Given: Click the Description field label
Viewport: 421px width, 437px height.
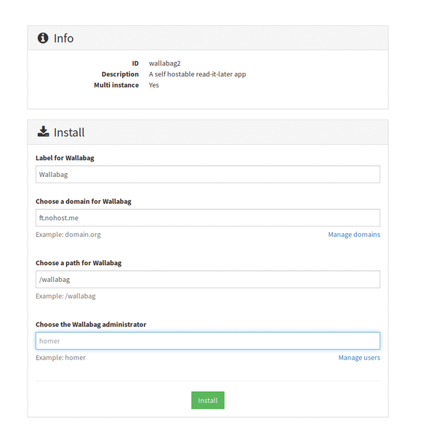Looking at the screenshot, I should pyautogui.click(x=120, y=74).
